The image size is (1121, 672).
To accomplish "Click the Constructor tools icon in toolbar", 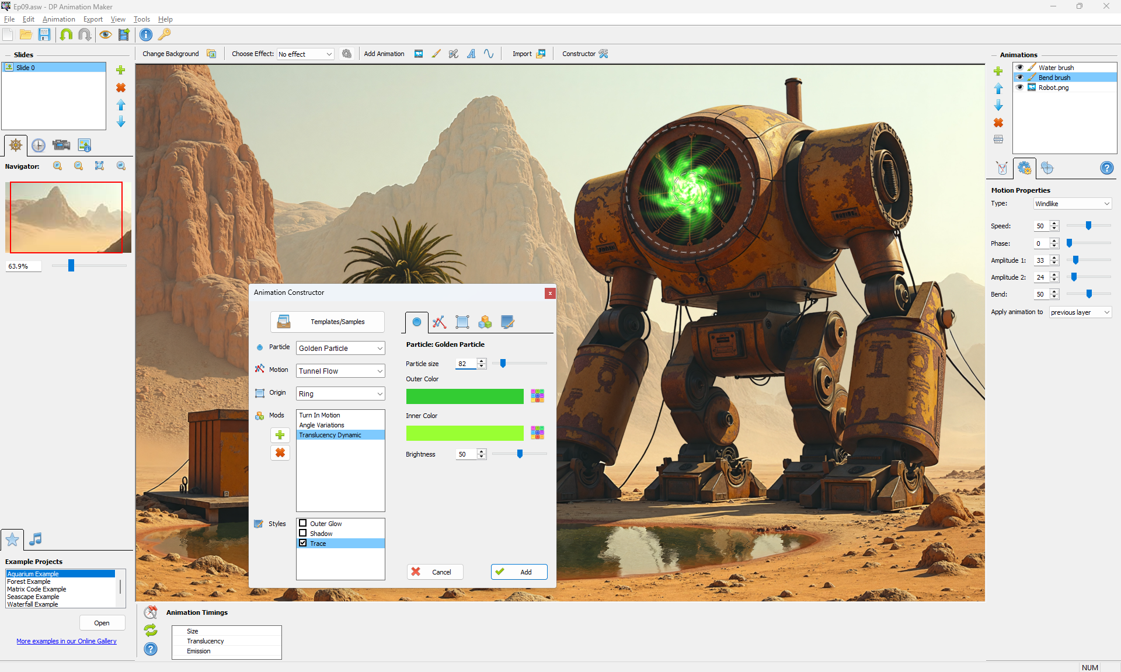I will pyautogui.click(x=603, y=54).
